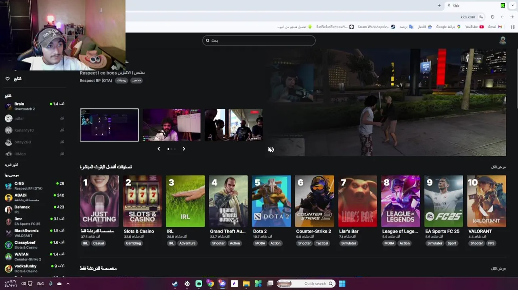The height and width of the screenshot is (290, 518).
Task: Open the YouTube bookmark
Action: (x=474, y=27)
